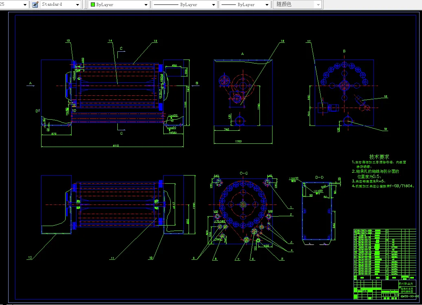Expand the dropdown ending in 25
Screen dimensions: 422x305
(25, 4)
